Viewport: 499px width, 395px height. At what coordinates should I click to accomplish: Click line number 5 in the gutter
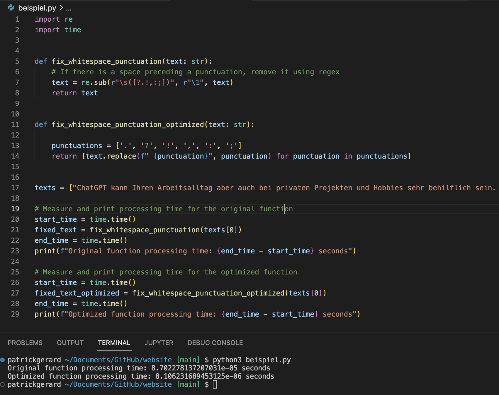click(17, 61)
